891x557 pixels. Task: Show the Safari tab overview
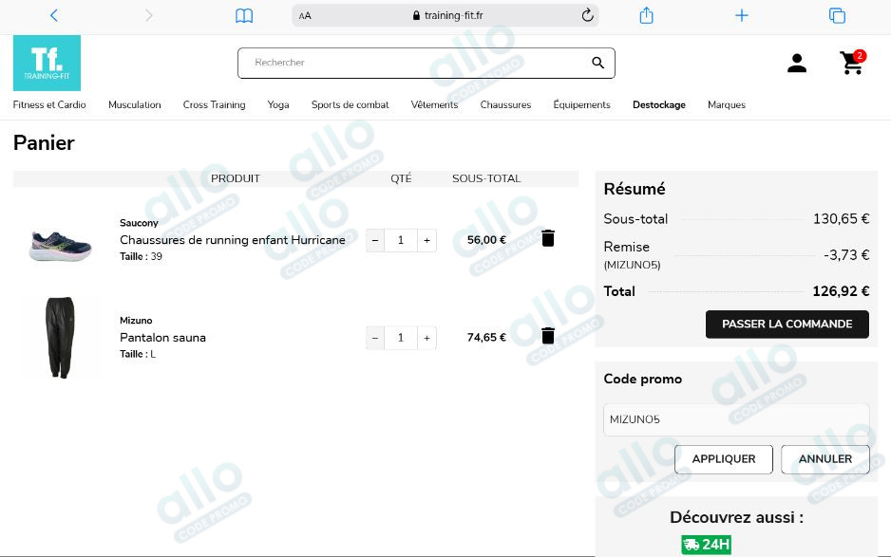click(837, 15)
